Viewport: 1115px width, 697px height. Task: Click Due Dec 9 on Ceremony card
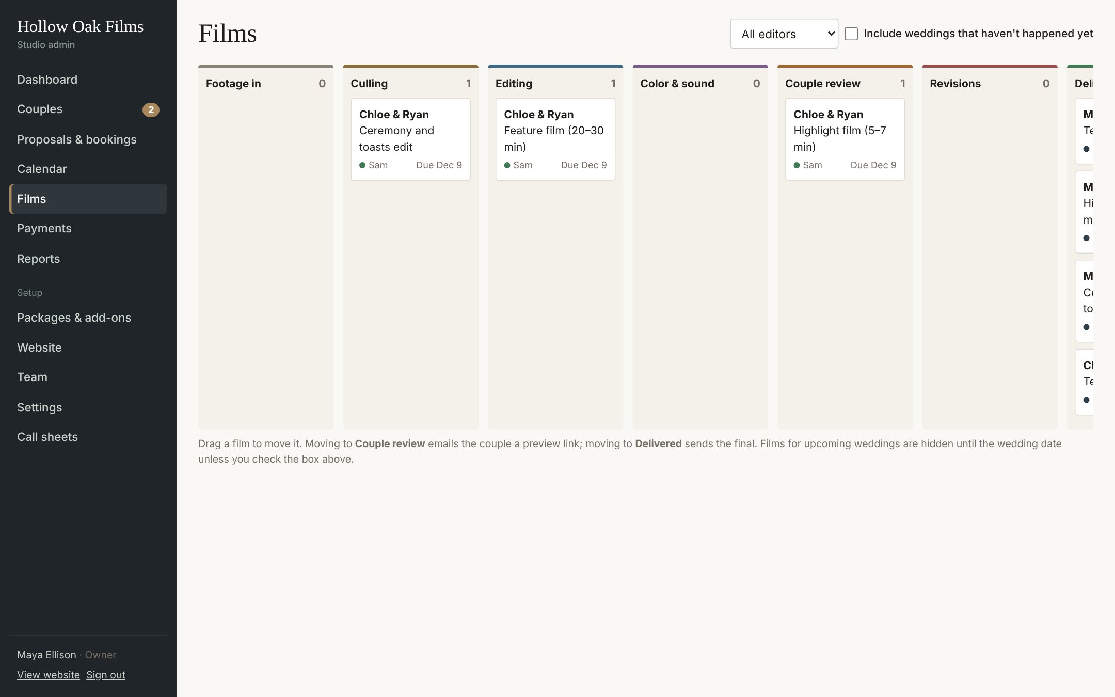click(439, 165)
